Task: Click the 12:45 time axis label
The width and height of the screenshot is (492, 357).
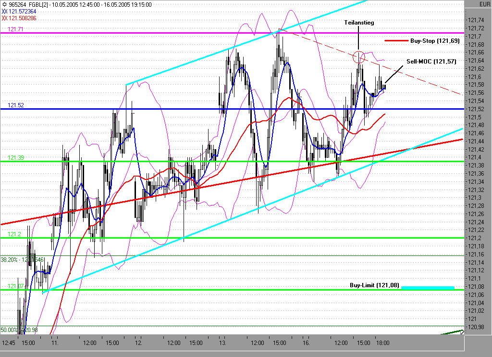Action: [8, 343]
